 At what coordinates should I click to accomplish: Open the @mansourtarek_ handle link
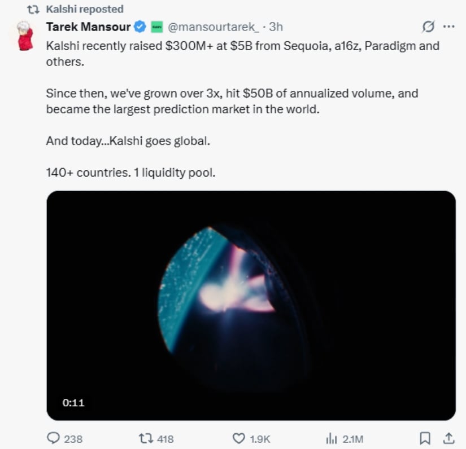coord(214,27)
